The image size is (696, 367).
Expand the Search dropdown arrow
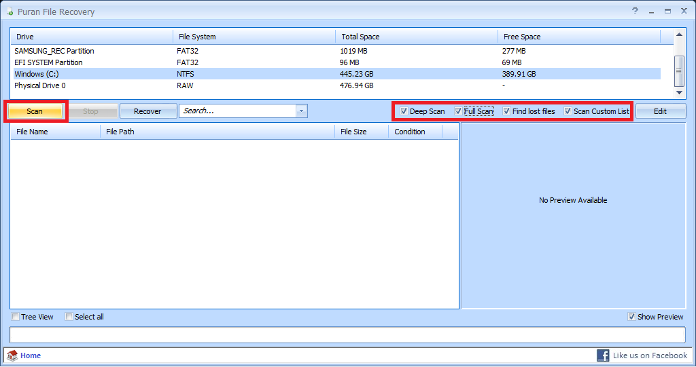point(301,111)
